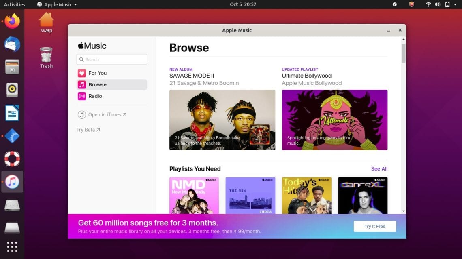Expand the system status chevron at top right

(456, 4)
